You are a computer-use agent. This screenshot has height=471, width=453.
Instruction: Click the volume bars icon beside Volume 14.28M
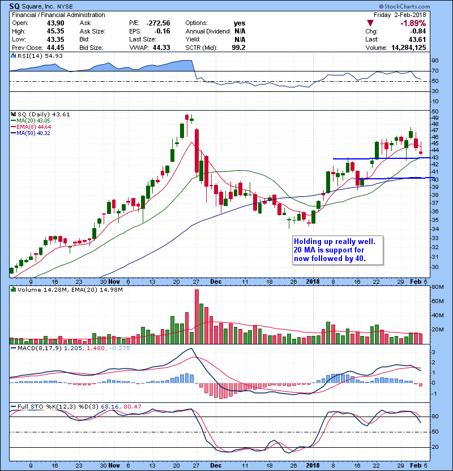13,290
